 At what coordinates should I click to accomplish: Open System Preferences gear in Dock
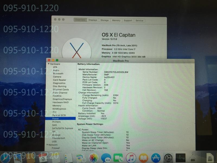click(168, 158)
